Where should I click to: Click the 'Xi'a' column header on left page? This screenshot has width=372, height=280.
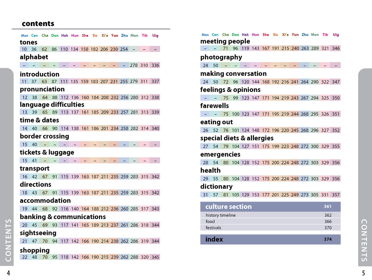coord(105,36)
